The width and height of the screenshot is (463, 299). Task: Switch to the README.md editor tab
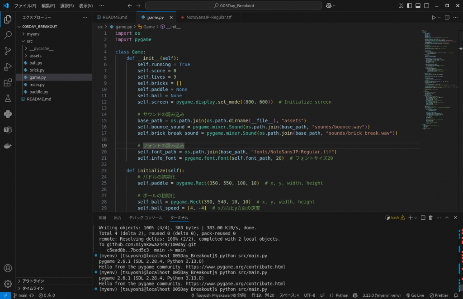(x=114, y=18)
